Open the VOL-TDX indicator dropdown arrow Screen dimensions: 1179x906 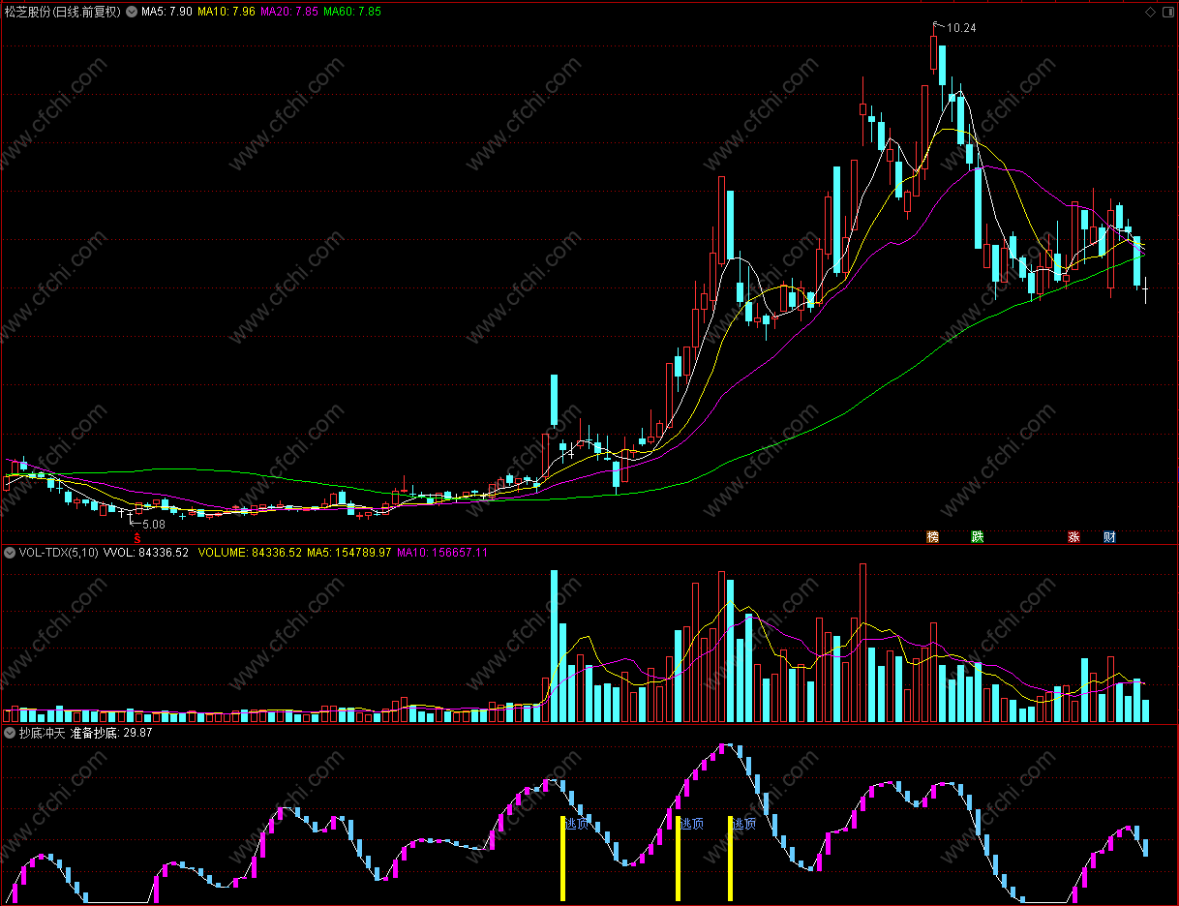click(x=10, y=553)
